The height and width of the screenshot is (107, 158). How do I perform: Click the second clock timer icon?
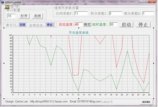tap(17, 6)
